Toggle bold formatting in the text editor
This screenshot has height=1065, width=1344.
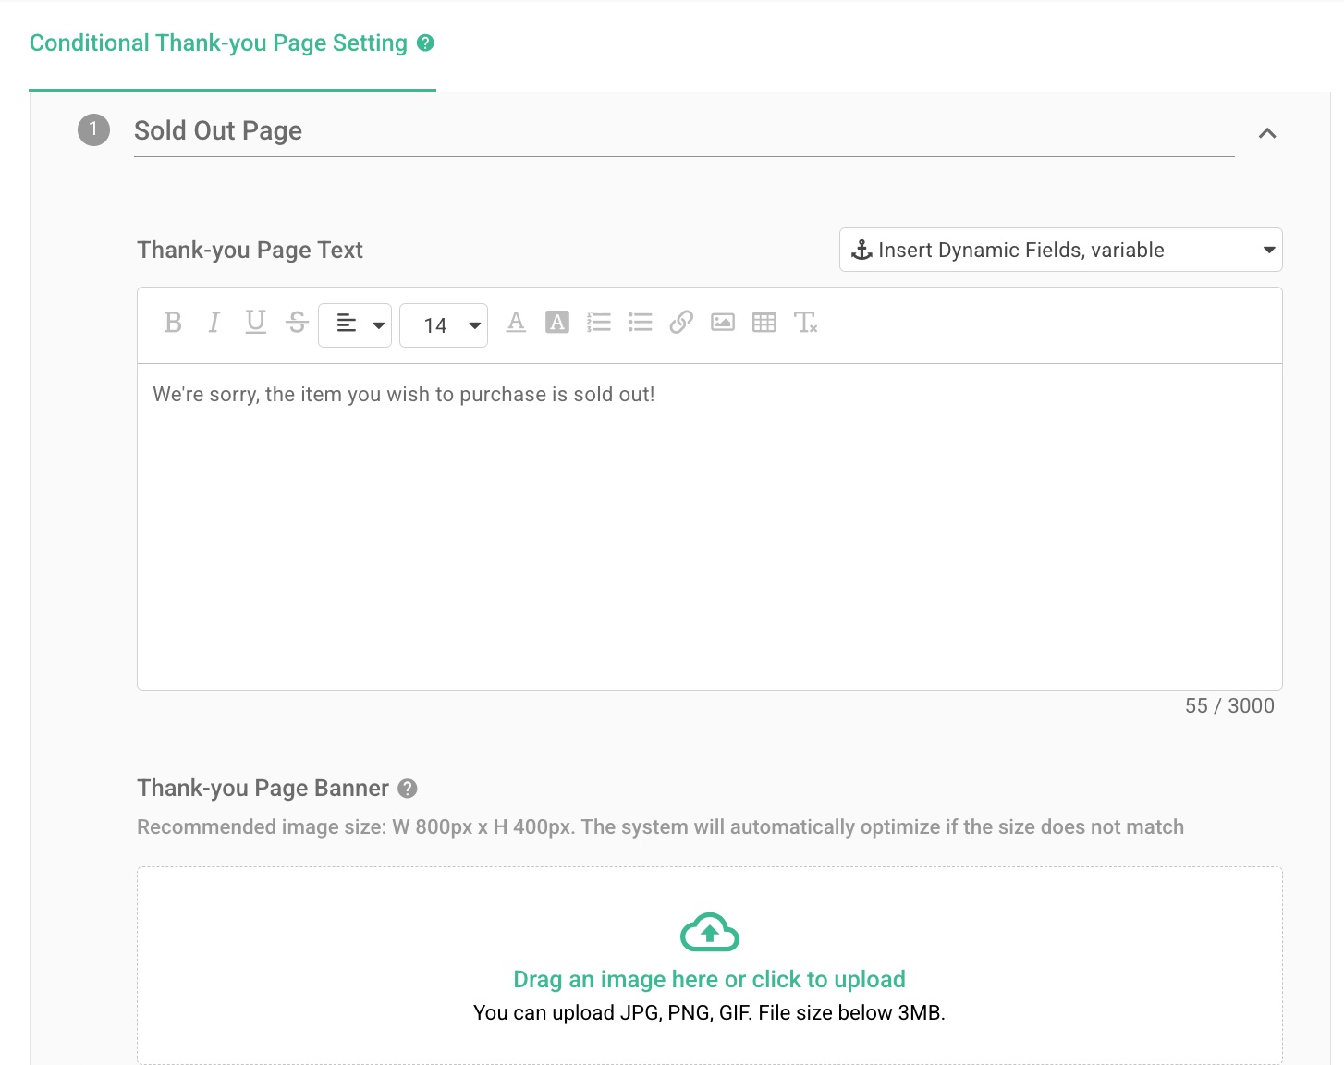172,324
